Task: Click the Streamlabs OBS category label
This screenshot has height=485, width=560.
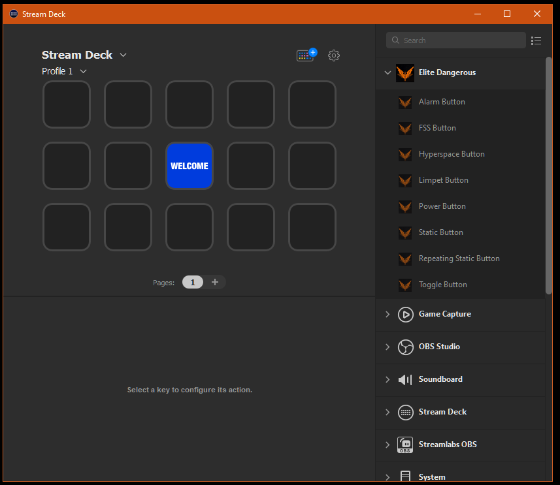Action: click(448, 445)
